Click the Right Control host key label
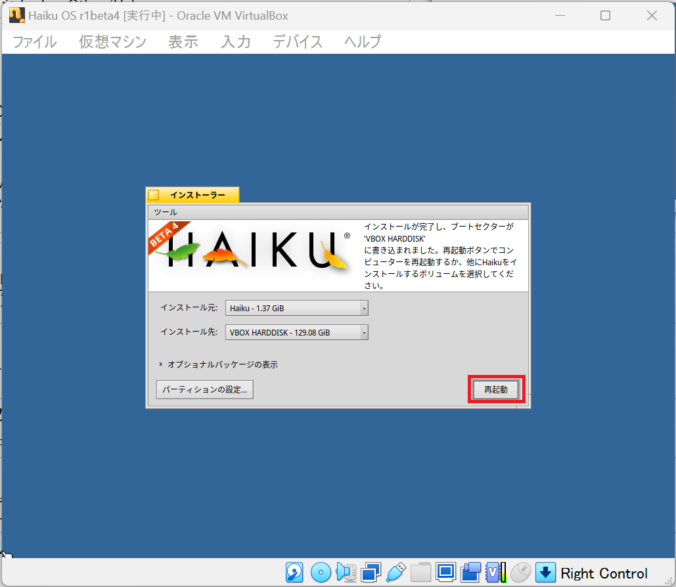Image resolution: width=676 pixels, height=587 pixels. (x=604, y=573)
